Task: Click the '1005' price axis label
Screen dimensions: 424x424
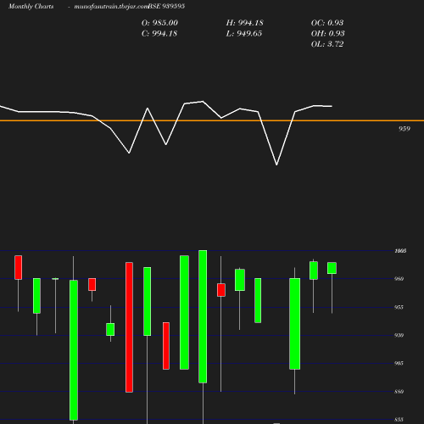Action: 400,251
